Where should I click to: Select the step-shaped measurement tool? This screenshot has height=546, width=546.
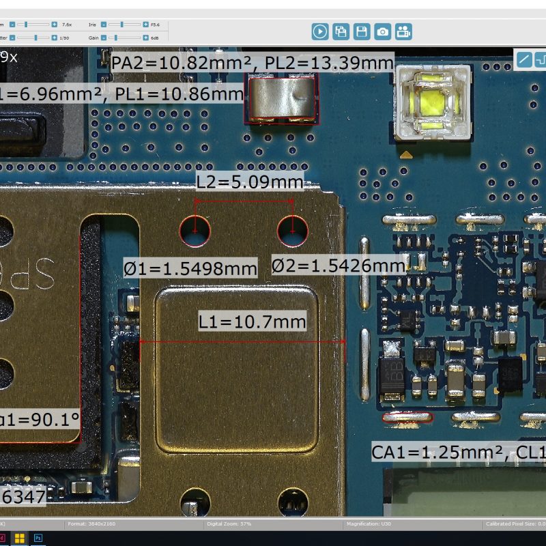[540, 59]
